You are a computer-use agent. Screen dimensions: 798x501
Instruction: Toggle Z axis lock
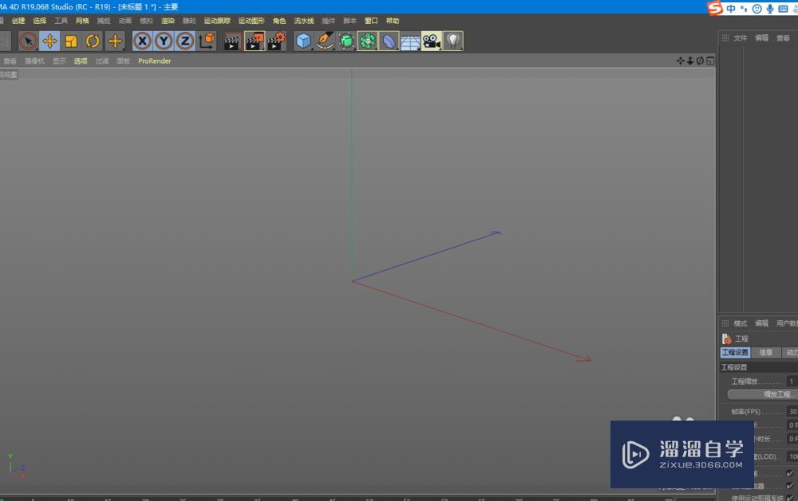pyautogui.click(x=185, y=41)
